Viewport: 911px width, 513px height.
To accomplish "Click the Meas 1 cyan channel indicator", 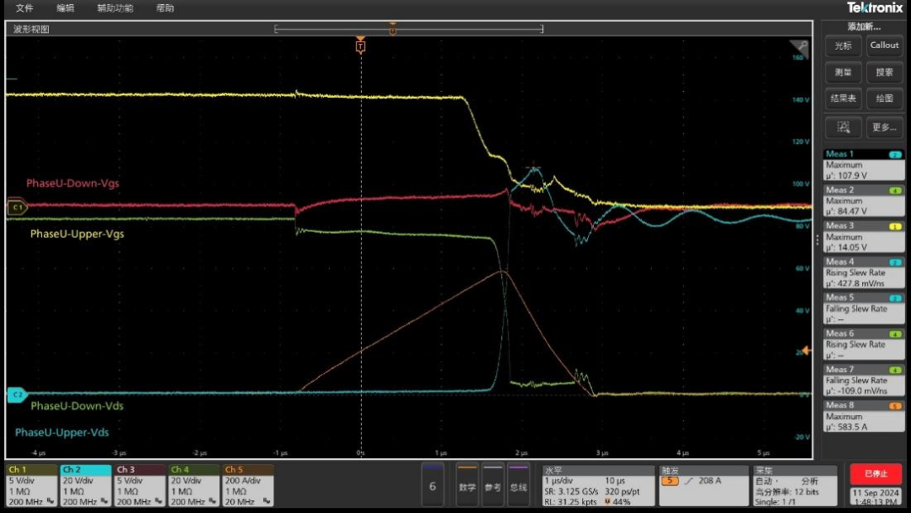I will coord(895,154).
